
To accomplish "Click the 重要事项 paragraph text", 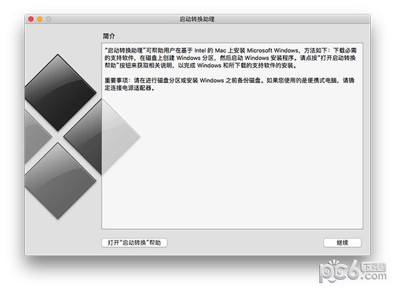I will click(230, 84).
